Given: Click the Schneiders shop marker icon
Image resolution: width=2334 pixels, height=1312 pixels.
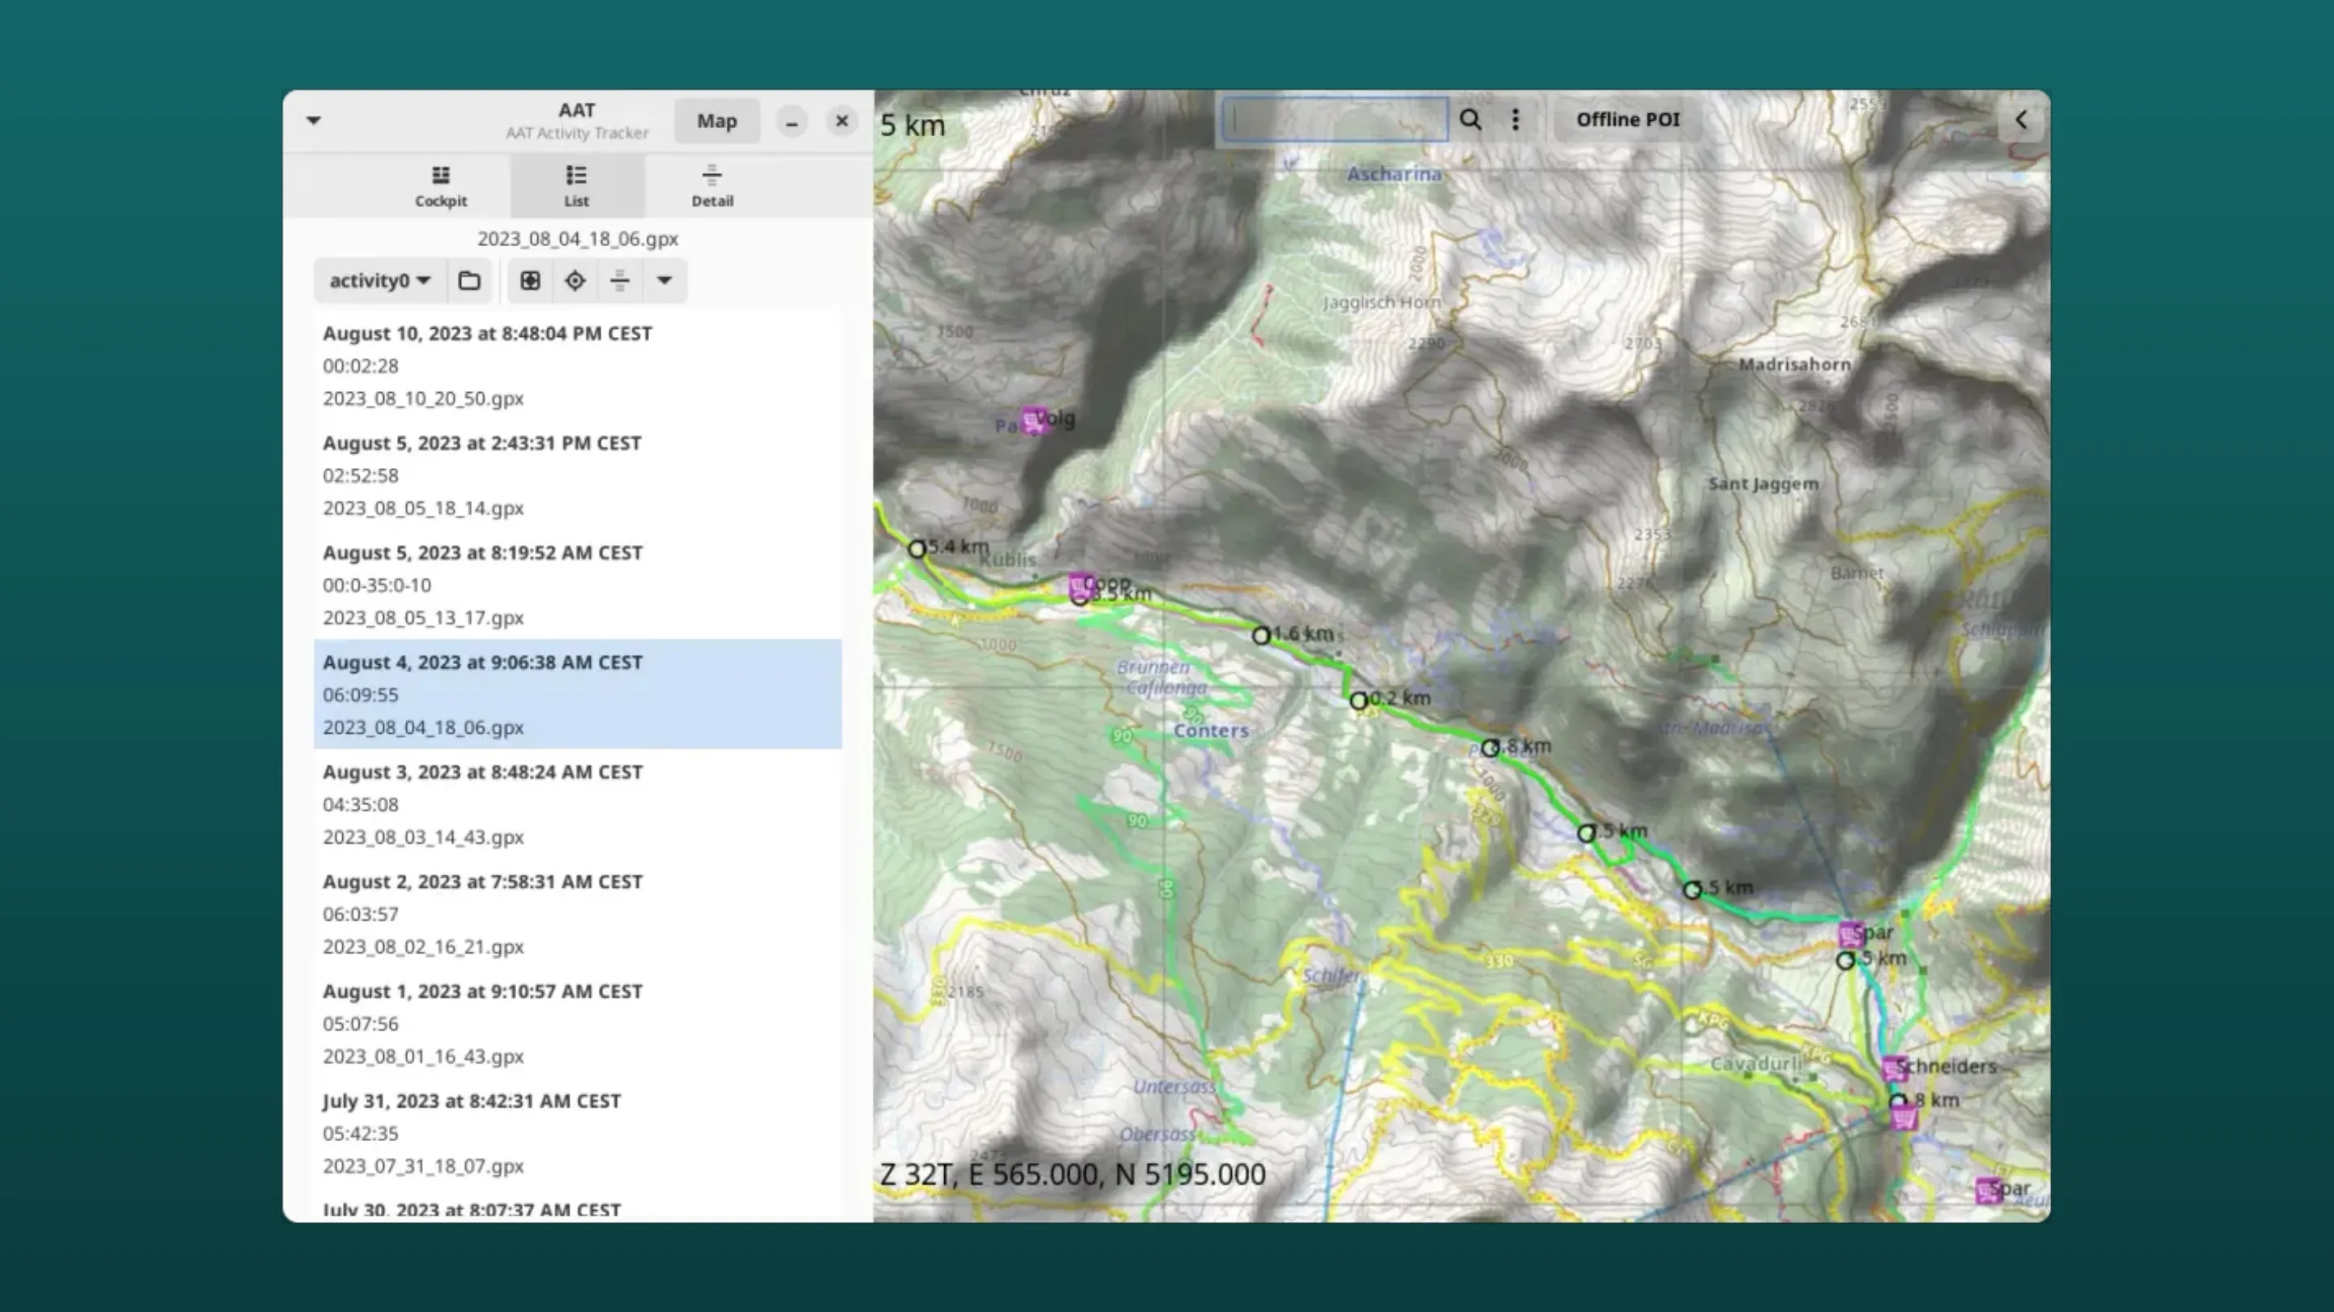Looking at the screenshot, I should click(1894, 1068).
